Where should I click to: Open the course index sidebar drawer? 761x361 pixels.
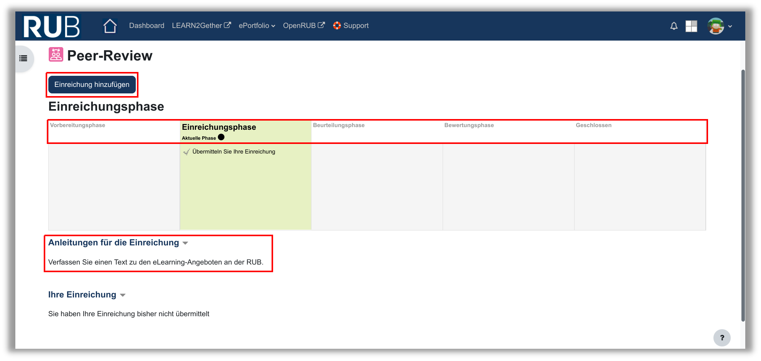(23, 59)
